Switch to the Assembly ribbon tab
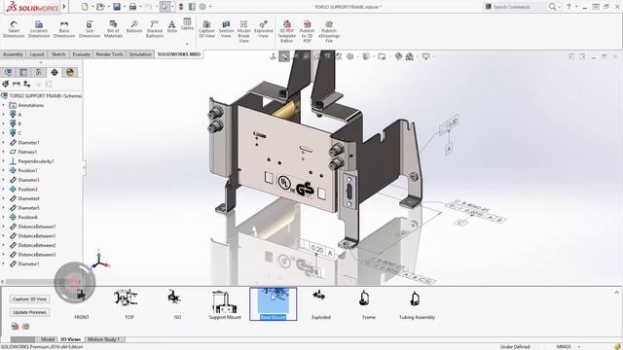This screenshot has height=350, width=623. pos(13,54)
